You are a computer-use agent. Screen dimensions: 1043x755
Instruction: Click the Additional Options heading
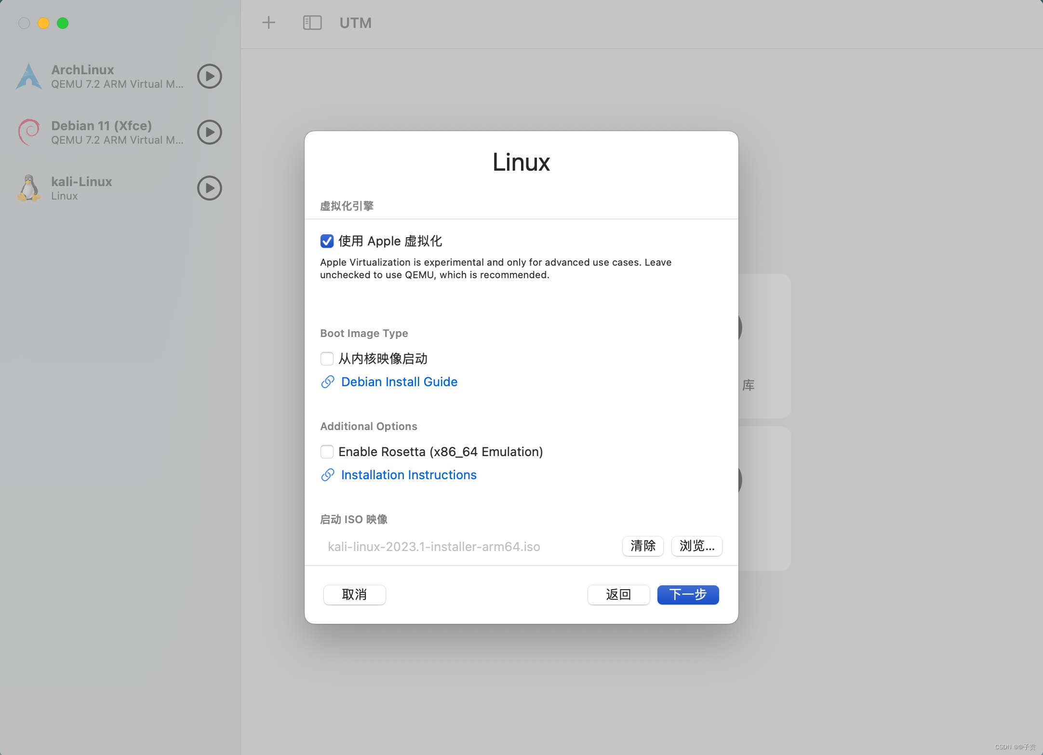tap(369, 427)
